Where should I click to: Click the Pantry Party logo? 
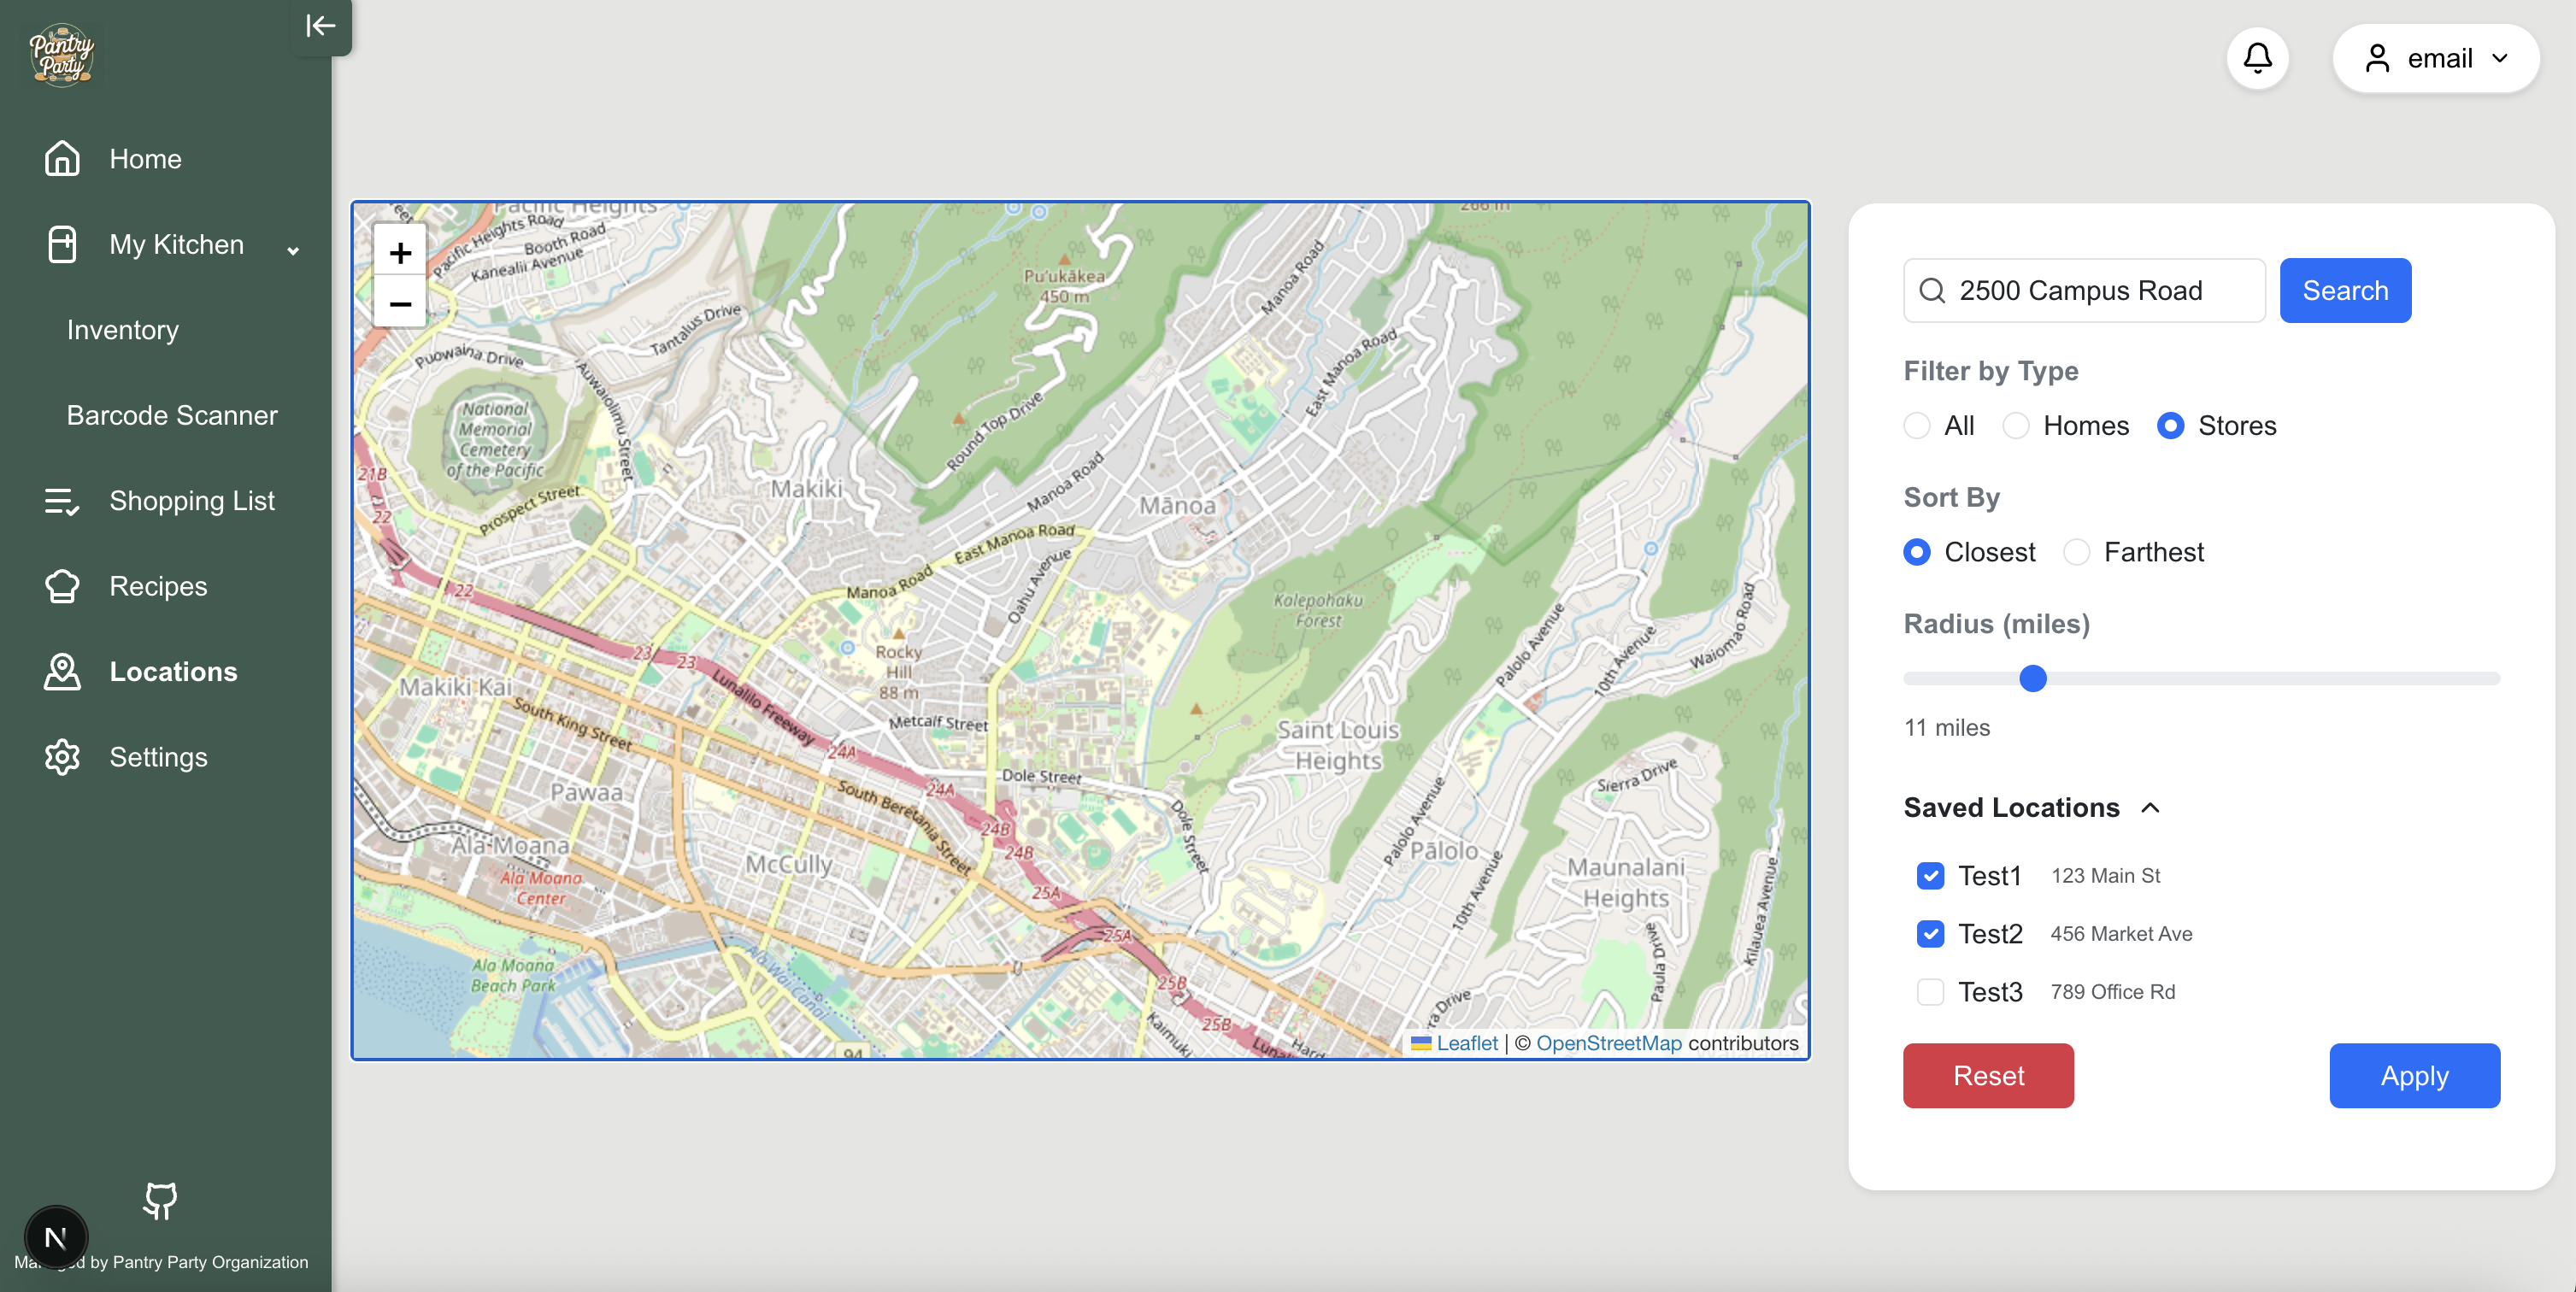(x=62, y=56)
